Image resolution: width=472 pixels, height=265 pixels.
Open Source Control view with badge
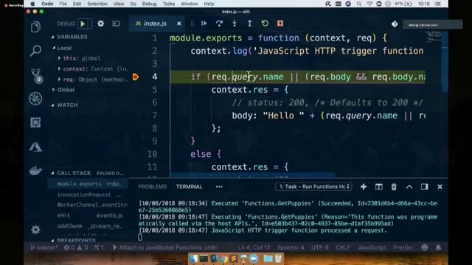coord(36,75)
